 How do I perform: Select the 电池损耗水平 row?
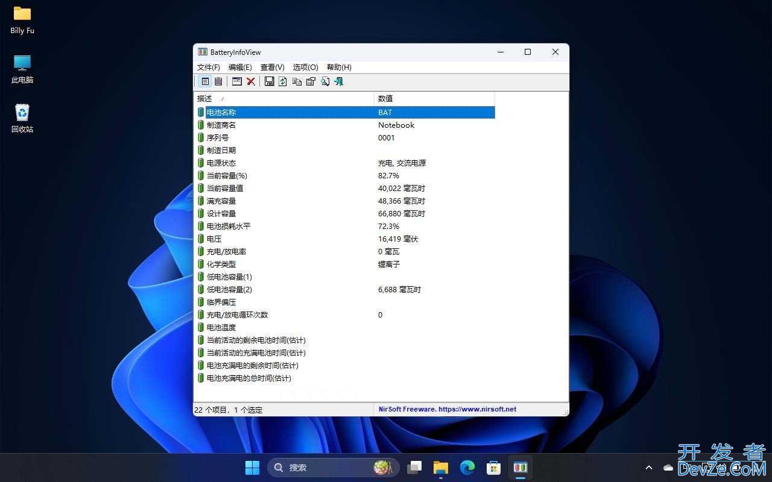pyautogui.click(x=346, y=226)
